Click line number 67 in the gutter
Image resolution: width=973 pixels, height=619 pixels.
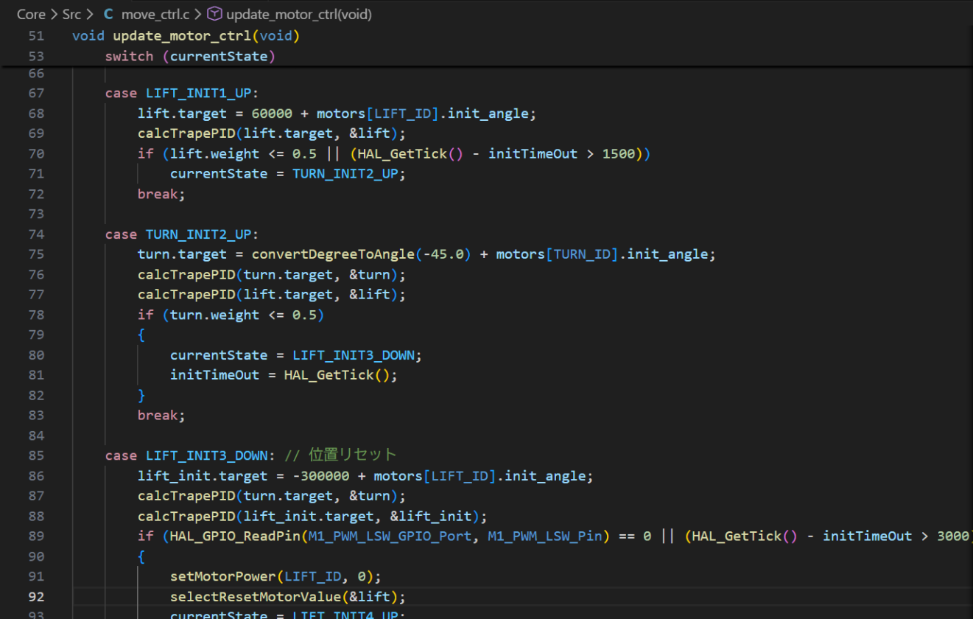coord(36,93)
